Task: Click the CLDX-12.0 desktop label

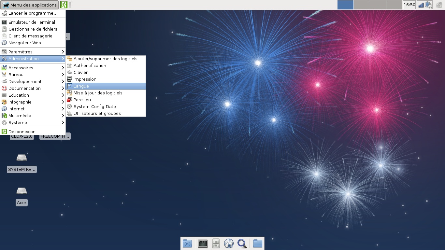Action: pyautogui.click(x=22, y=136)
